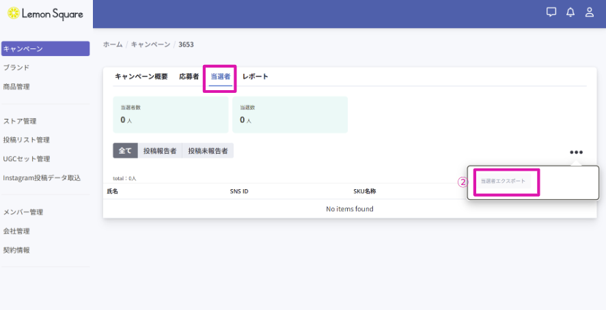Switch to the 応募者 tab
The height and width of the screenshot is (310, 606).
189,76
